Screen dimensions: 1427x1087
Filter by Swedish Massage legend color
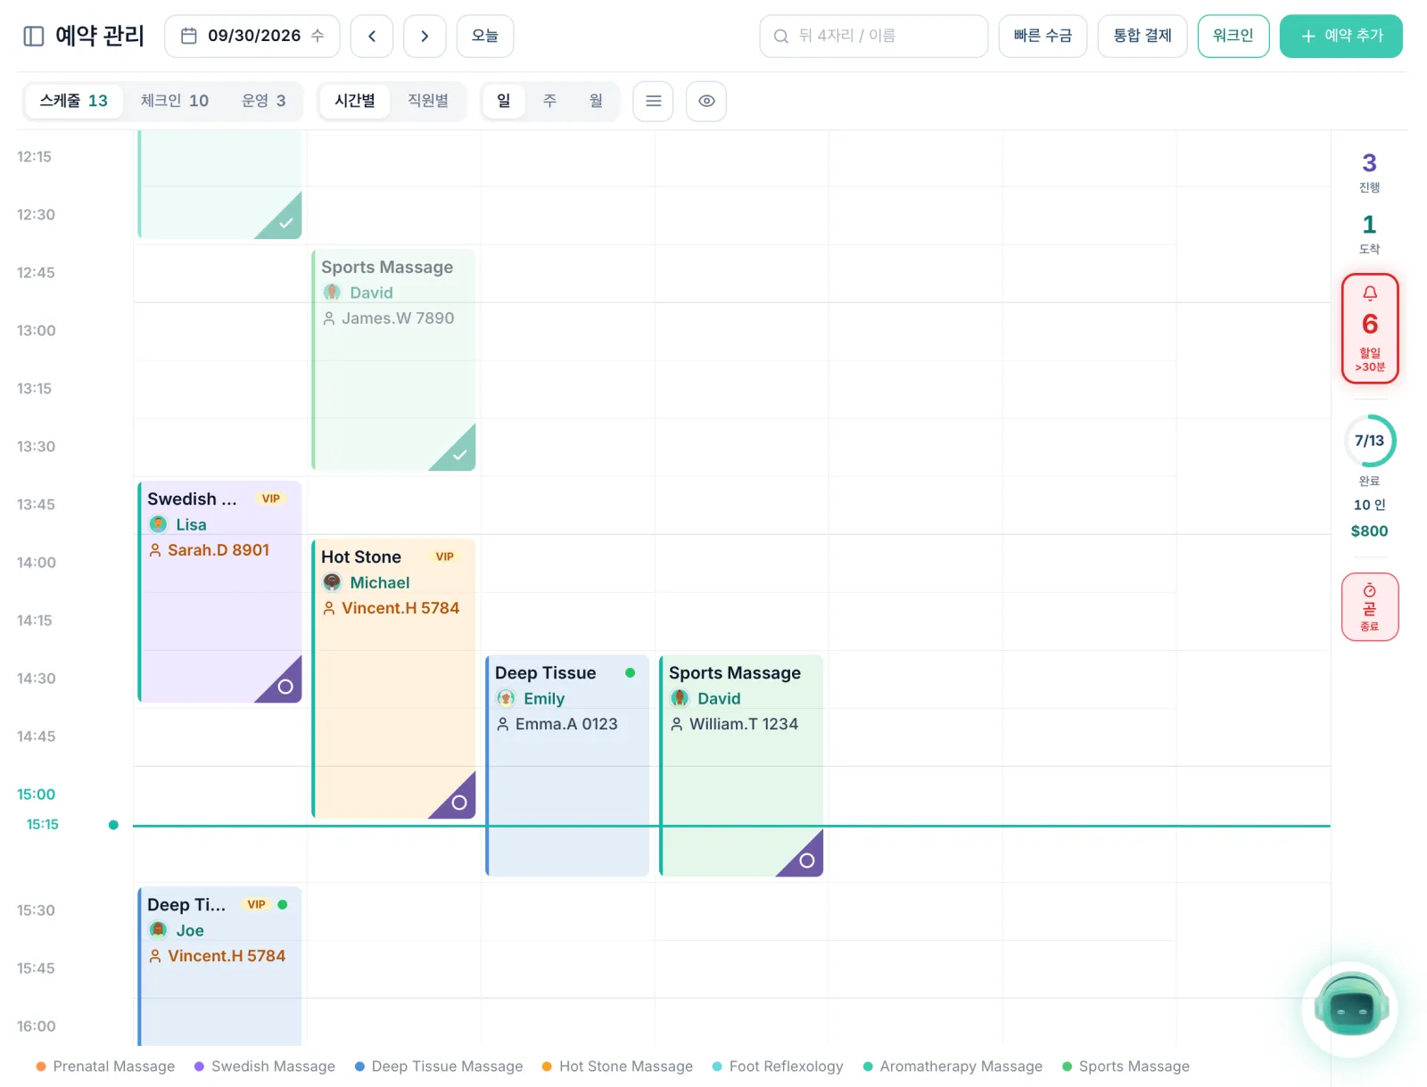[x=265, y=1066]
